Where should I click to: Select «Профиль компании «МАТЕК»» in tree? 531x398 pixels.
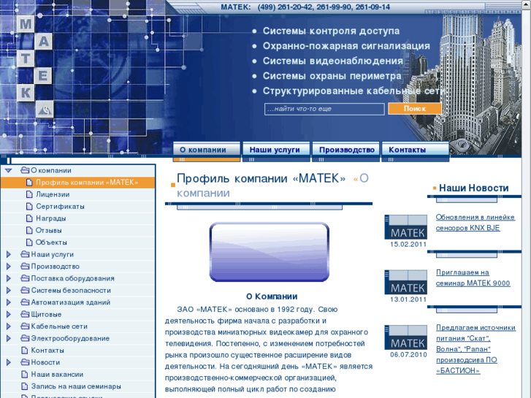pos(87,183)
